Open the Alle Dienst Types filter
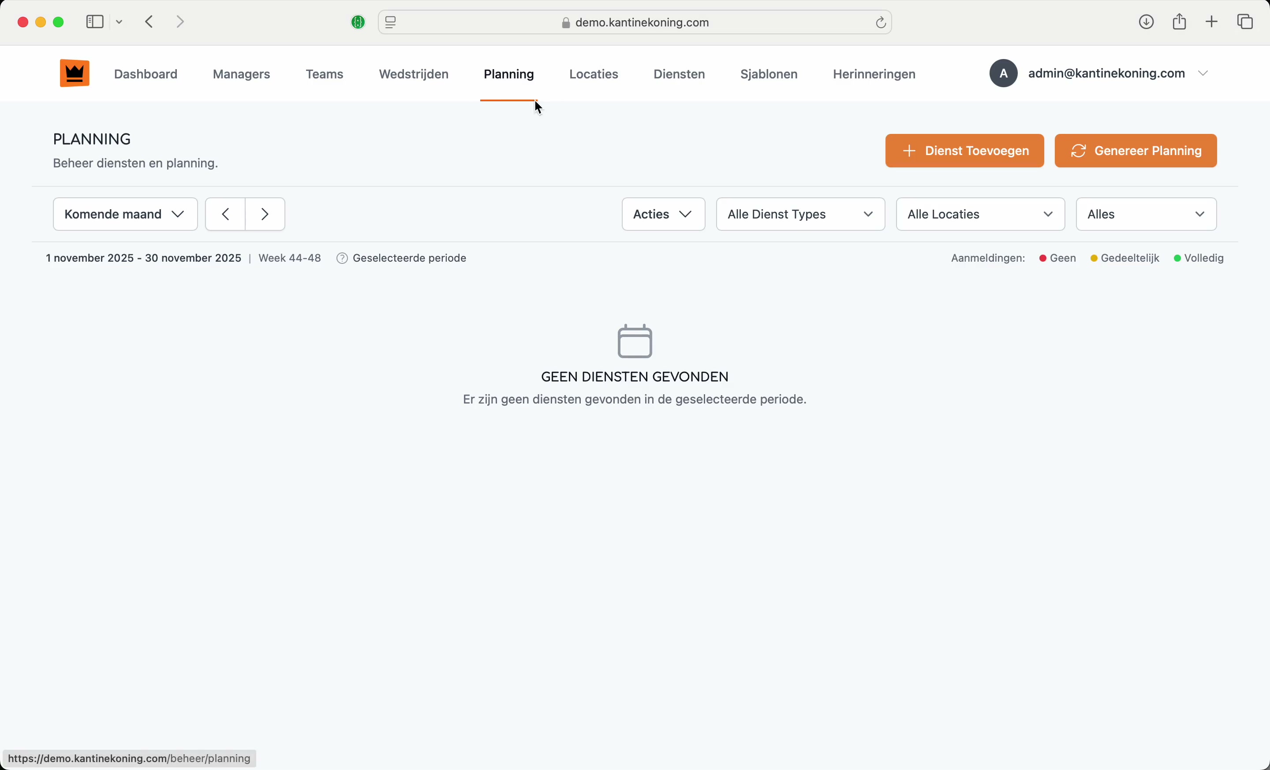 click(x=800, y=214)
